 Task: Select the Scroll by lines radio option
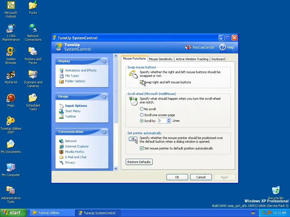[x=142, y=121]
